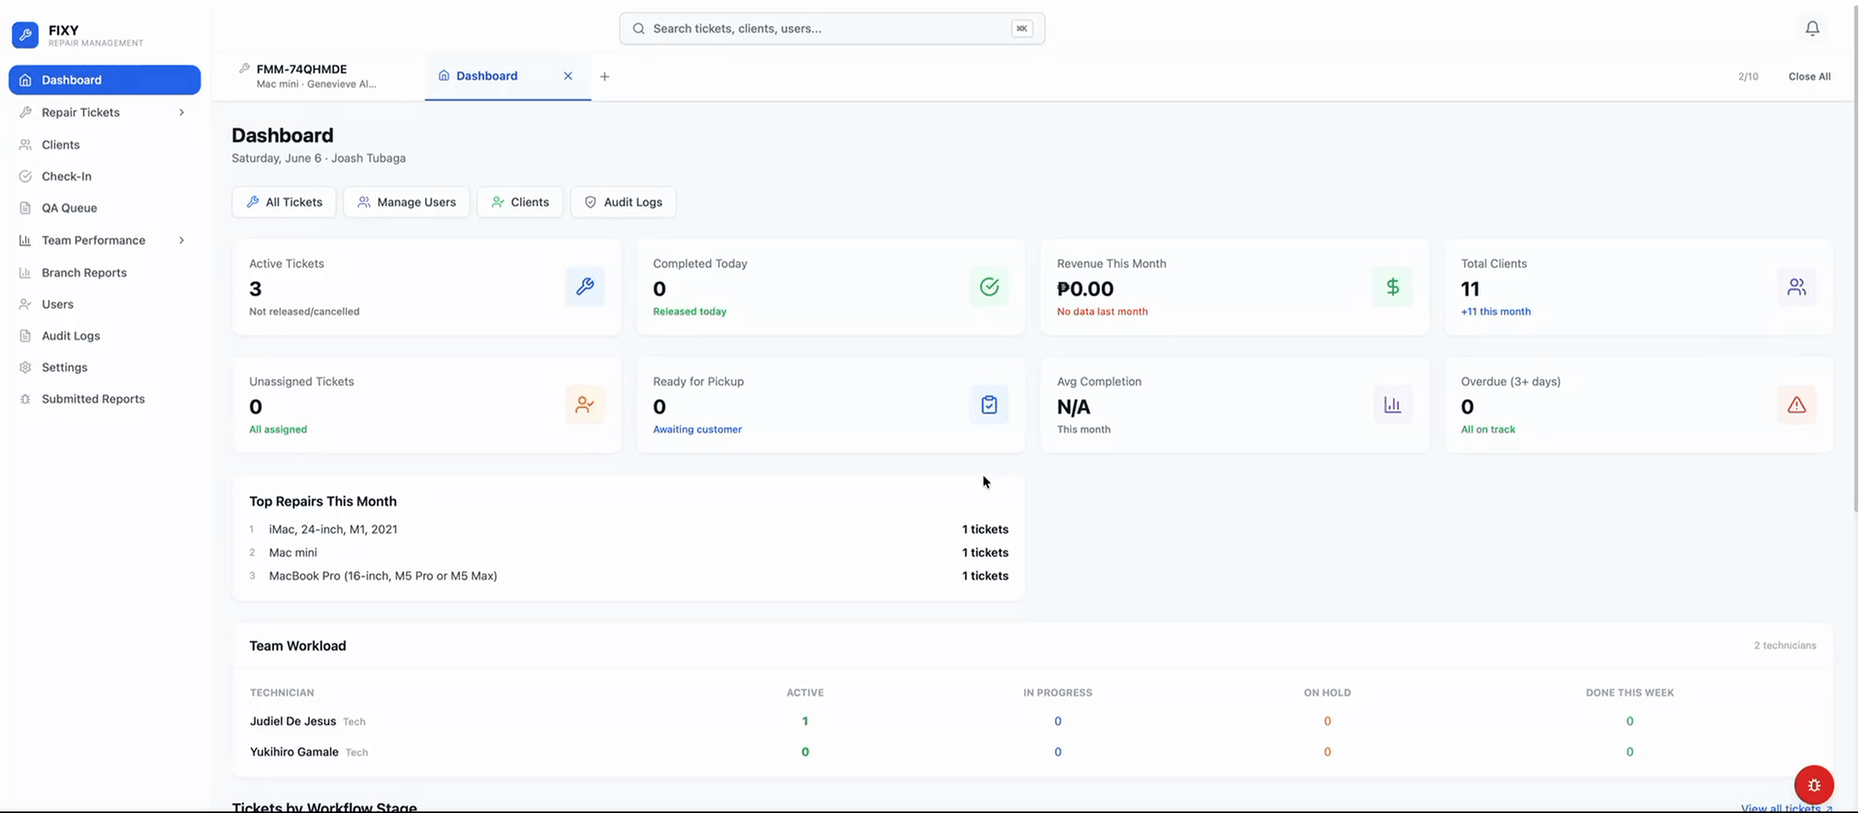Click the Audit Logs quick action button
Screen dimensions: 1859x813
point(623,202)
